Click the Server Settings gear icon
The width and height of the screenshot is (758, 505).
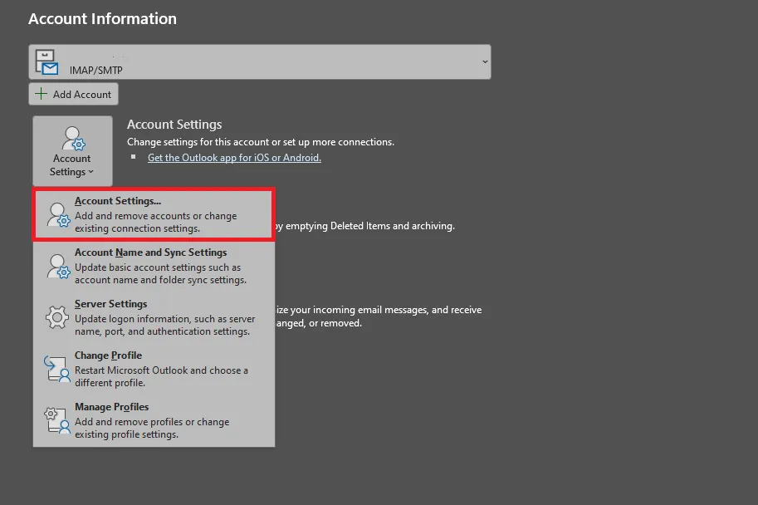[x=57, y=317]
